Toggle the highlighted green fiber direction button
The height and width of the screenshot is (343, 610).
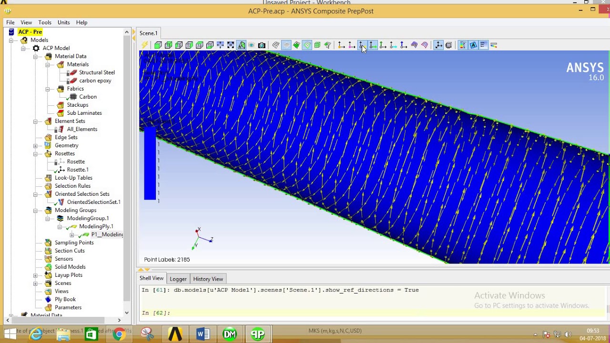tap(373, 45)
